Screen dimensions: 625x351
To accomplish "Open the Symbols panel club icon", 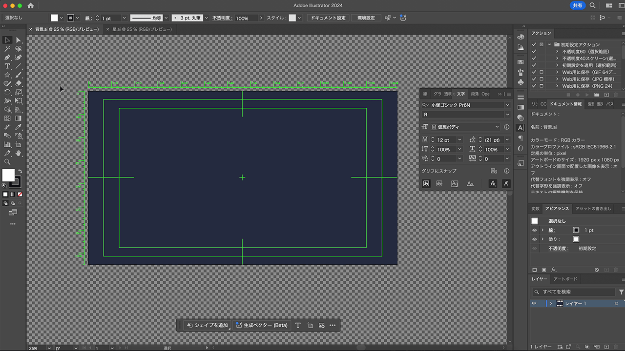I will pos(521,82).
